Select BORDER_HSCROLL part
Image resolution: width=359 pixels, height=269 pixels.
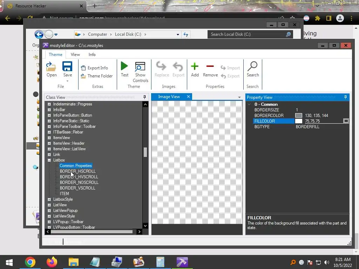77,171
